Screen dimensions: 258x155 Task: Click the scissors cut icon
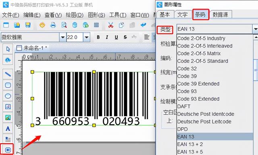click(x=110, y=25)
